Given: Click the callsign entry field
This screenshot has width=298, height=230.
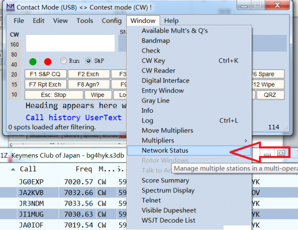Looking at the screenshot, I should click(70, 43).
